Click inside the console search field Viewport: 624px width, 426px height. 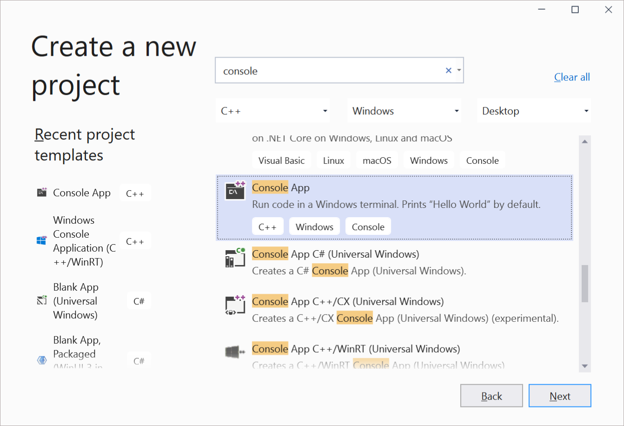pyautogui.click(x=326, y=70)
